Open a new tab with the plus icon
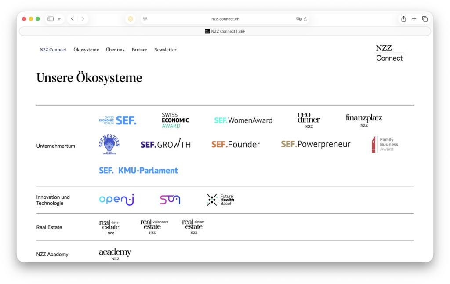This screenshot has height=284, width=450. pos(414,19)
